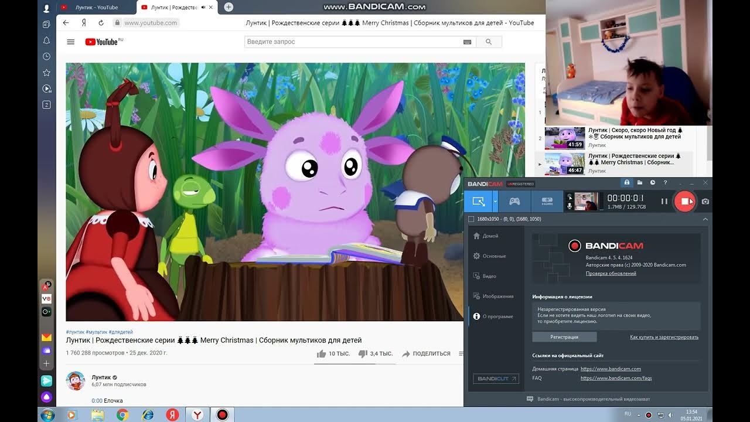Open Alice assistant purple icon in sidebar

(x=46, y=397)
